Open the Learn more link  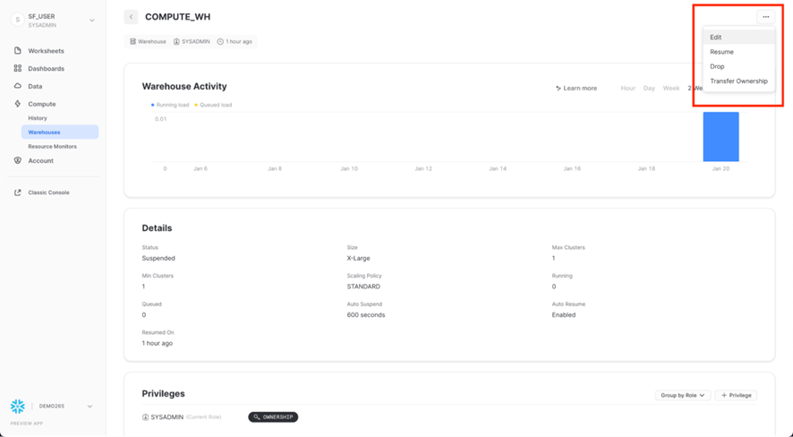tap(576, 89)
